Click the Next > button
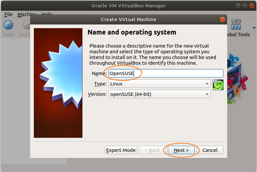Viewport: 257px width, 172px height. pos(181,150)
